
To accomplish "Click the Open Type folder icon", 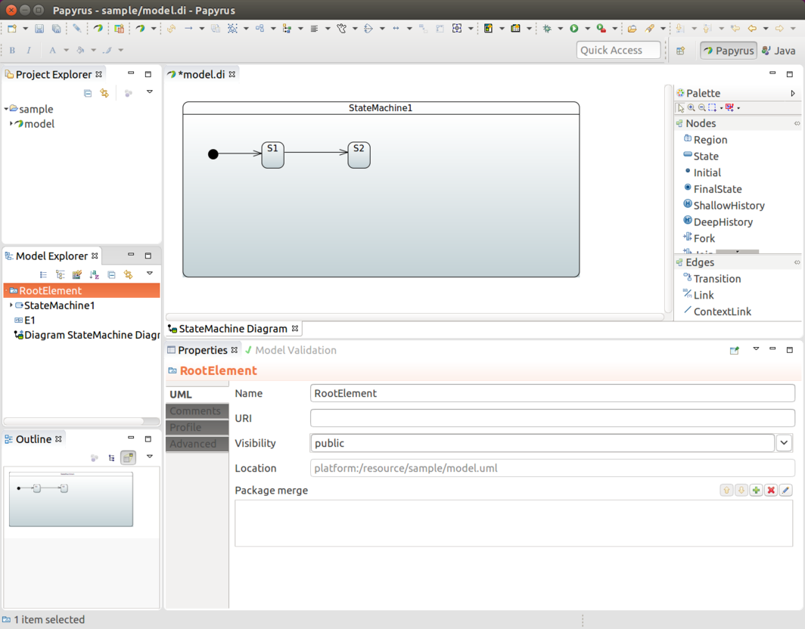I will pyautogui.click(x=632, y=29).
